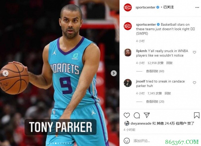The width and height of the screenshot is (201, 146).
Task: Like llpkmh's comment heart
Action: (195, 52)
